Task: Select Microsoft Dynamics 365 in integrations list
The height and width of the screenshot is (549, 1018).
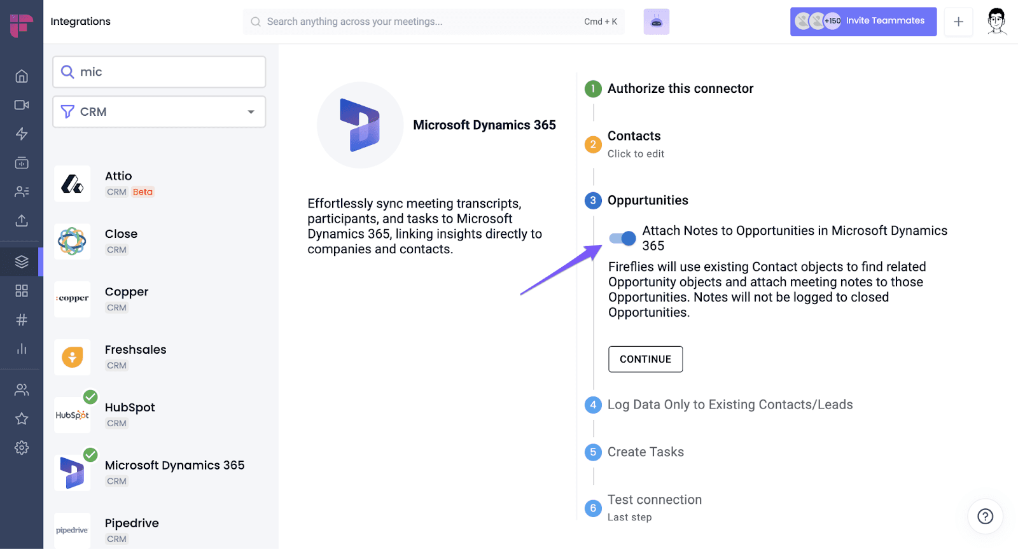Action: (x=159, y=473)
